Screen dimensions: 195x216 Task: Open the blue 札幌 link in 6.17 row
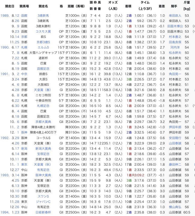point(24,47)
